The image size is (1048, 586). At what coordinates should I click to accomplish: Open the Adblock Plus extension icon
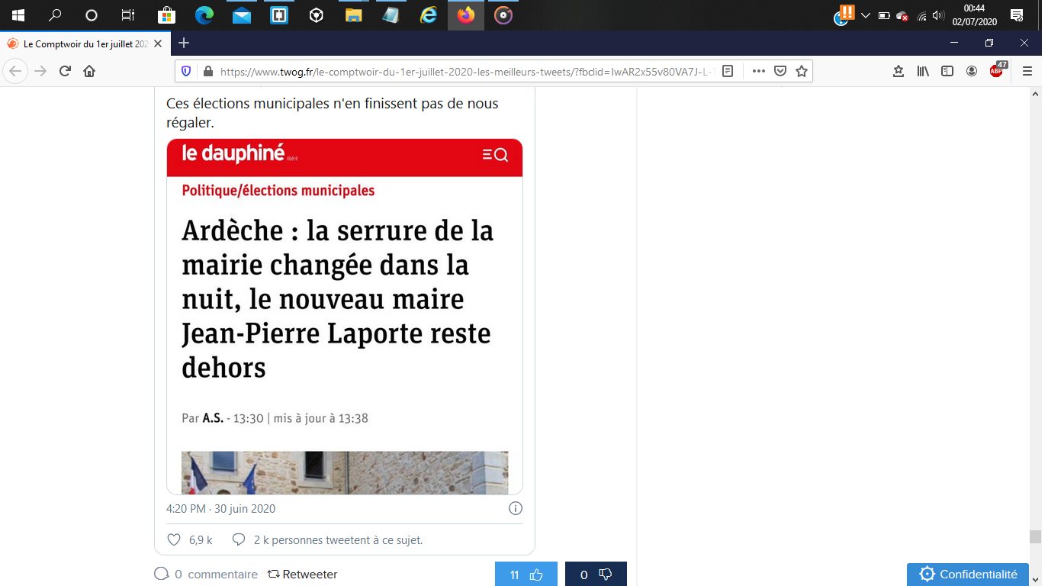[x=997, y=71]
